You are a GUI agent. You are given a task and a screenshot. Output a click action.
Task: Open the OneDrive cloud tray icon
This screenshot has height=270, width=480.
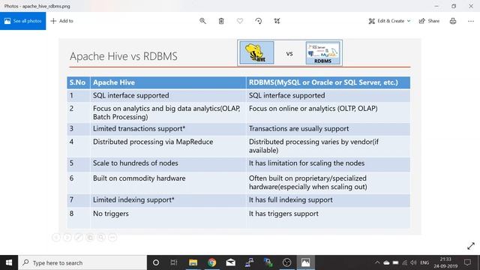[x=386, y=262]
